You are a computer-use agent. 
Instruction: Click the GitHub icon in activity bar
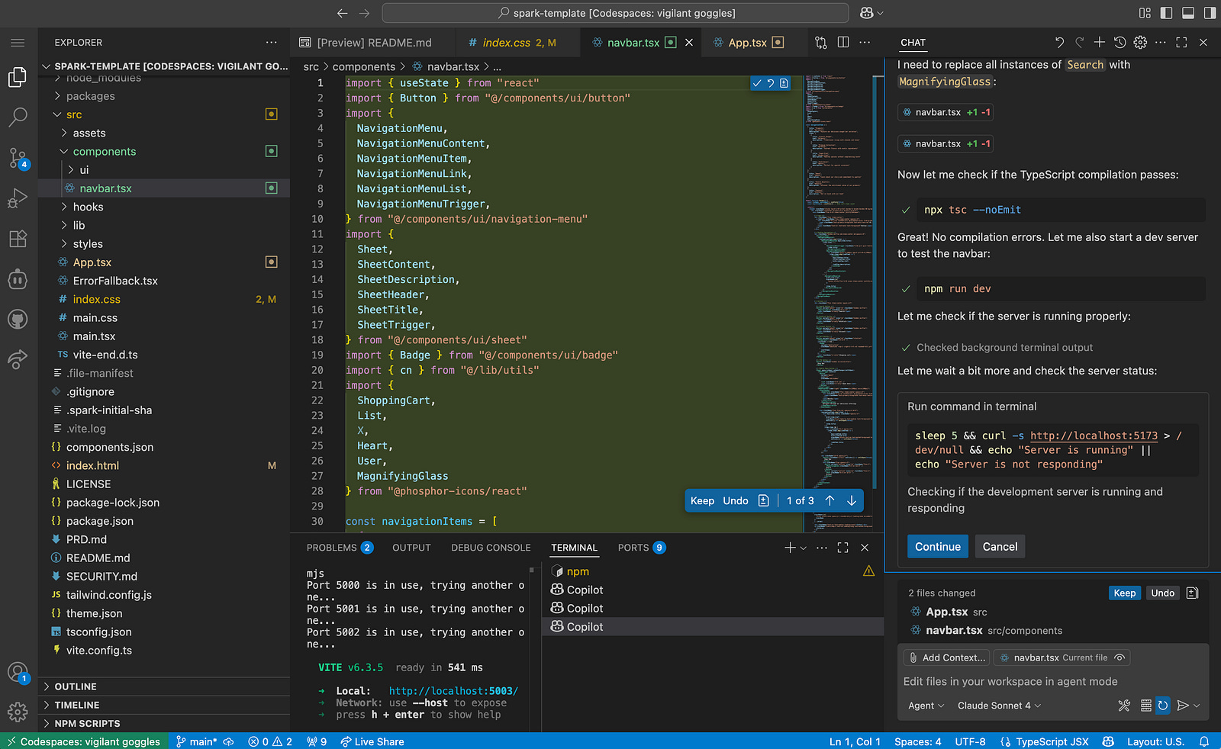pyautogui.click(x=18, y=320)
